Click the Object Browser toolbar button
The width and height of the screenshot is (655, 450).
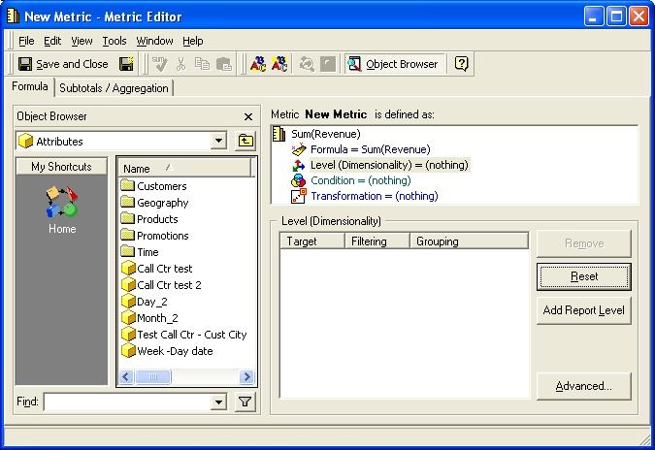(395, 64)
